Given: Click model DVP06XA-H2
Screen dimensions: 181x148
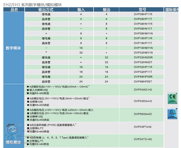Looking at the screenshot, I should 143,114.
